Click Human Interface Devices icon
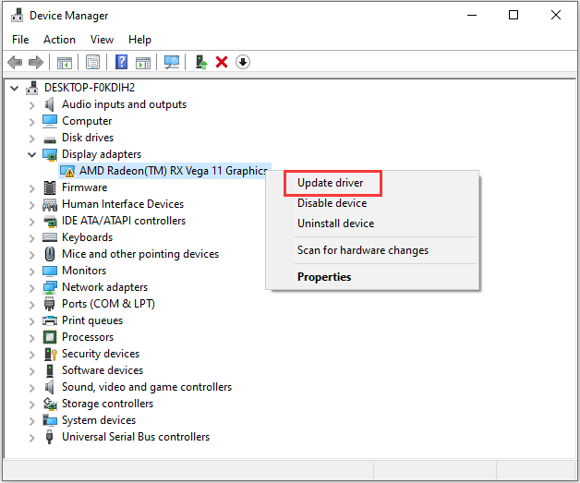The height and width of the screenshot is (483, 580). [50, 204]
